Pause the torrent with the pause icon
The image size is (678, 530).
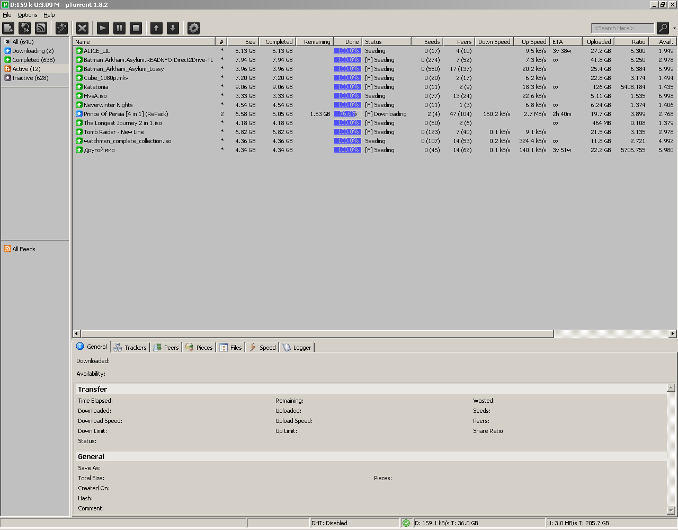click(x=120, y=28)
